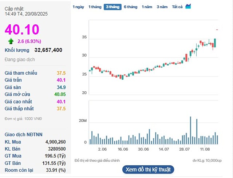This screenshot has width=233, height=178.
Task: Click the Khối lượng value 32,657,400
Action: click(48, 50)
